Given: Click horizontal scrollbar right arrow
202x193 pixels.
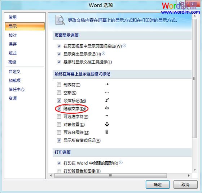Looking at the screenshot, I should click(189, 175).
